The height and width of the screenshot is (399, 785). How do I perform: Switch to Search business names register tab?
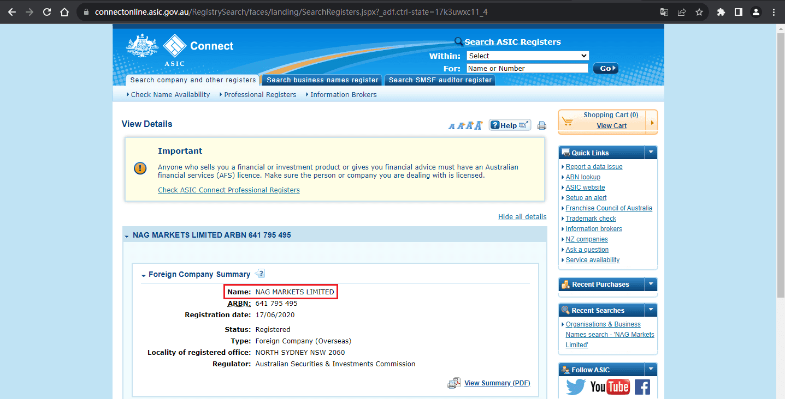point(322,80)
